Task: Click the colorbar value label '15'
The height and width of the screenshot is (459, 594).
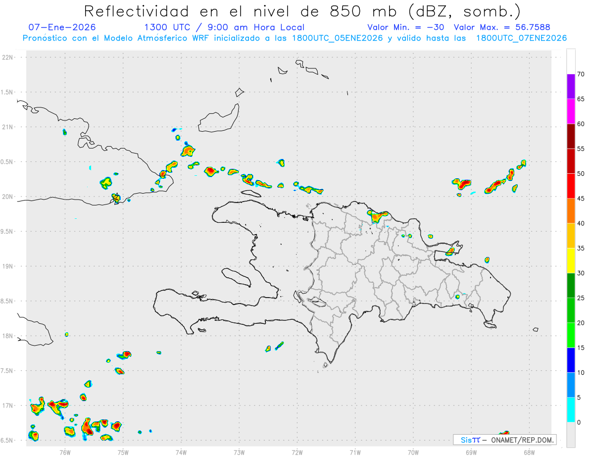Action: 582,348
